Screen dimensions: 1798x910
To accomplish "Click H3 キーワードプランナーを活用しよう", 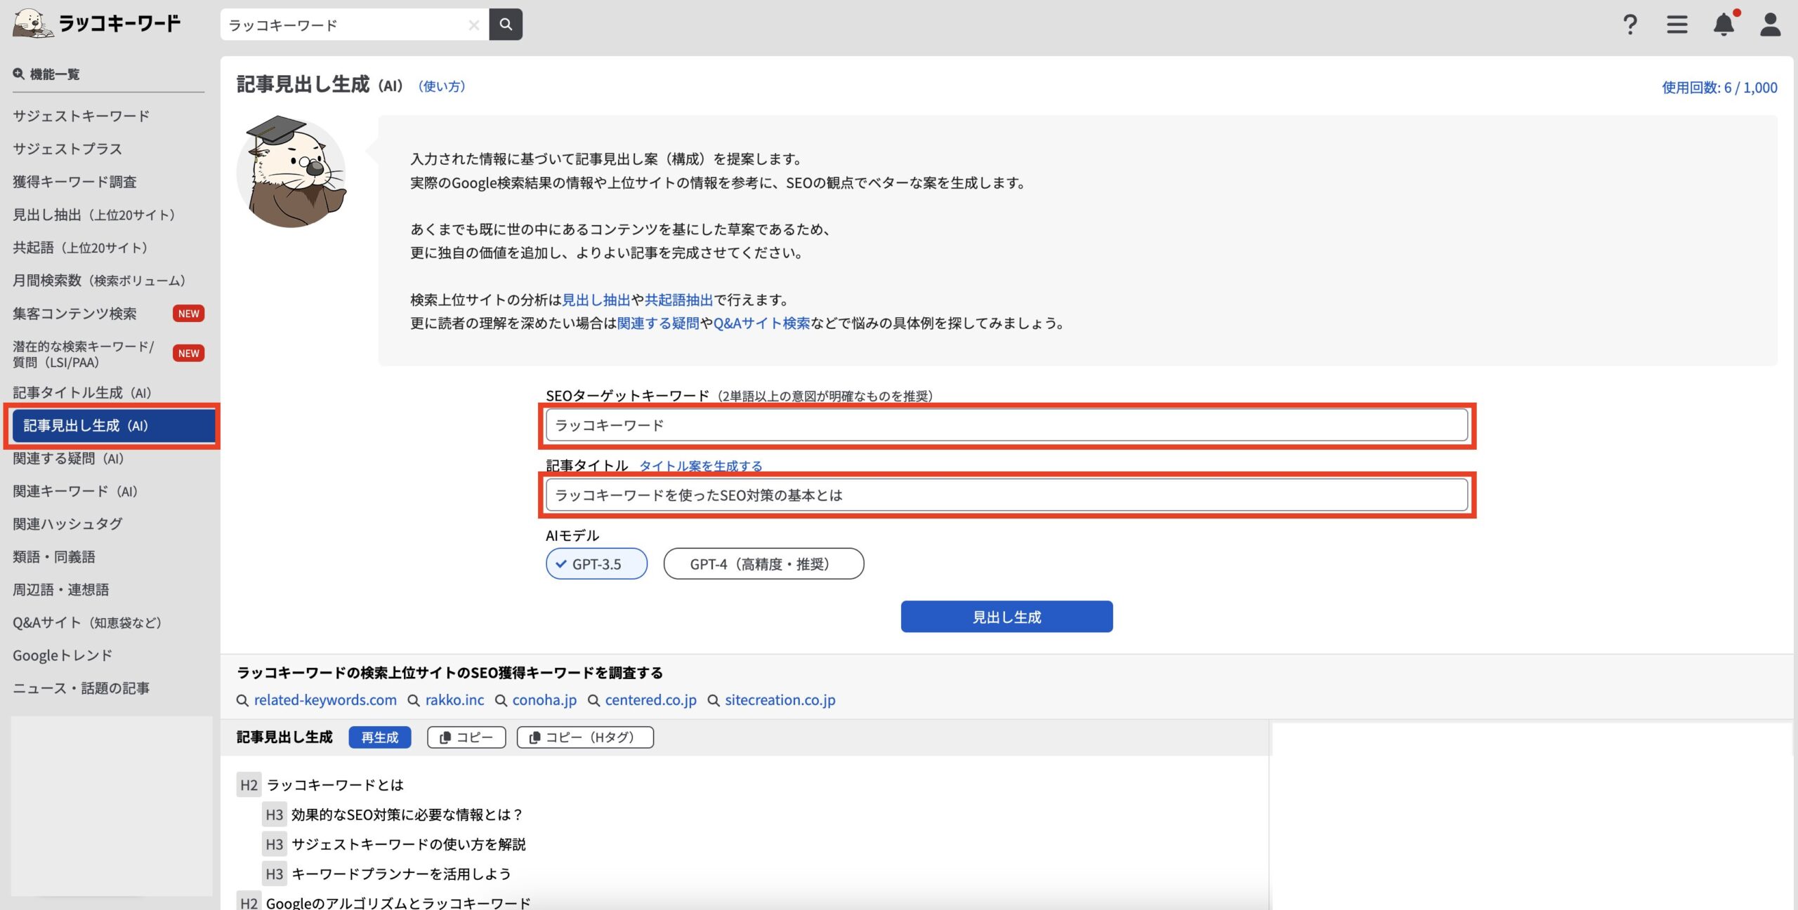I will [x=401, y=874].
